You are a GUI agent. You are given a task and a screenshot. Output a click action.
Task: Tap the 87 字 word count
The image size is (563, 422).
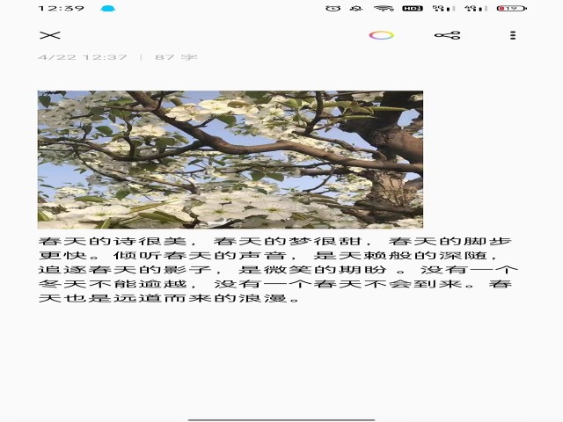pyautogui.click(x=176, y=57)
